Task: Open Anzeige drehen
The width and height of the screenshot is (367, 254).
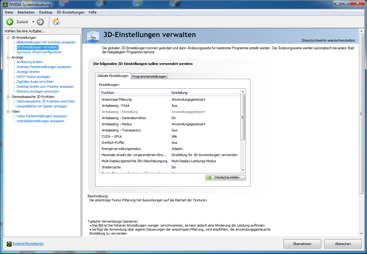Action: tap(28, 72)
